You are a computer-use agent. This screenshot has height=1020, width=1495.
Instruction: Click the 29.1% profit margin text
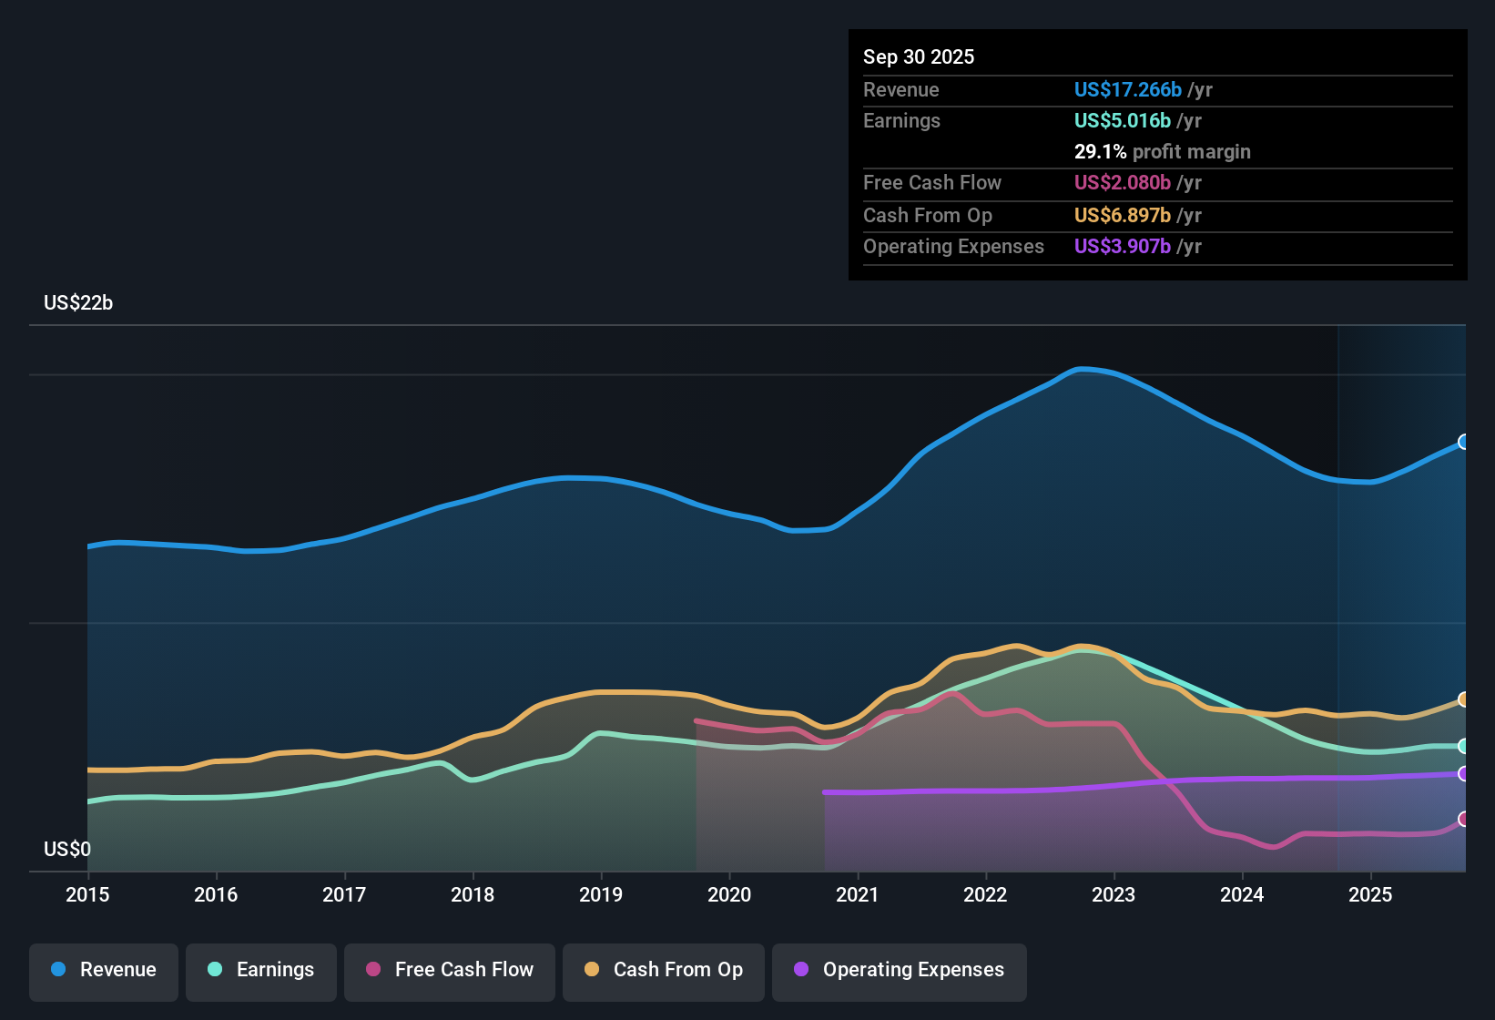(x=1163, y=152)
